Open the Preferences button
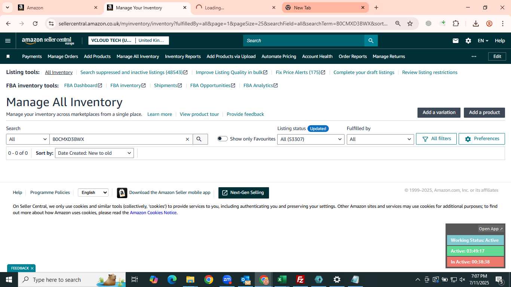This screenshot has width=511, height=287. click(482, 139)
